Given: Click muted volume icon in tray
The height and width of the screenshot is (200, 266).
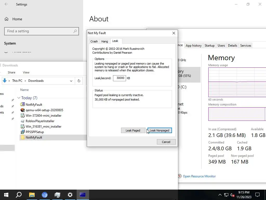Looking at the screenshot, I should coord(232,195).
